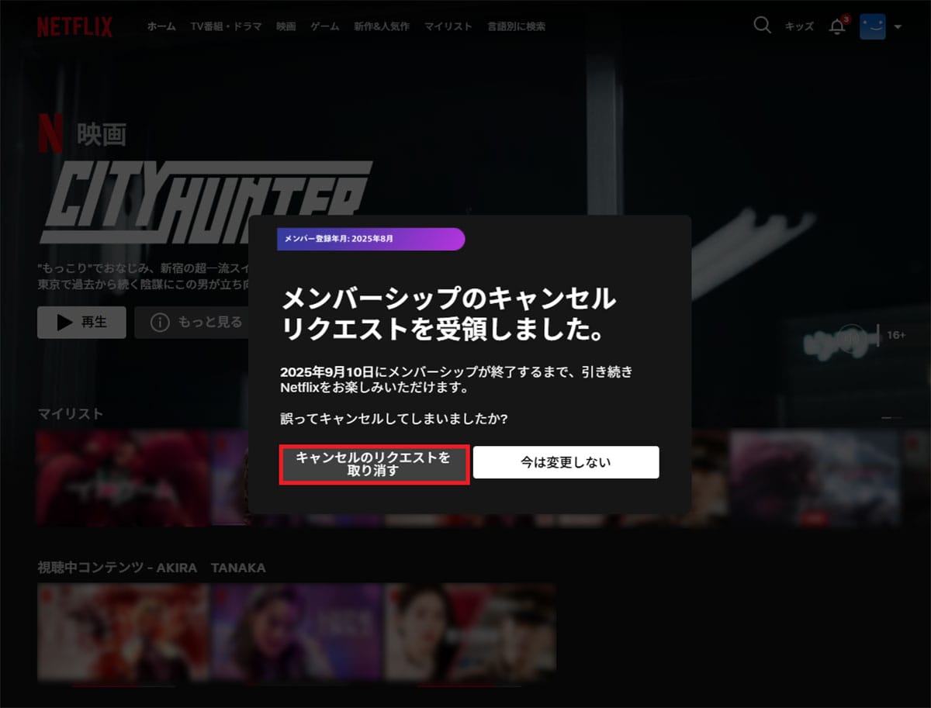
Task: Open the search magnifier icon
Action: tap(762, 26)
